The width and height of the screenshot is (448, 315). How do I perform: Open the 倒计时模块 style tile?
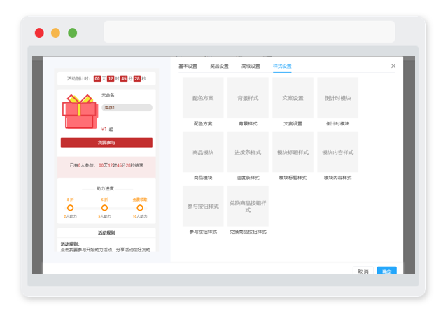(337, 98)
